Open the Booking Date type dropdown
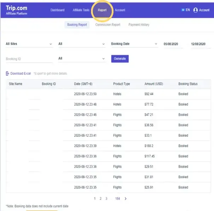214x211 pixels. [134, 44]
